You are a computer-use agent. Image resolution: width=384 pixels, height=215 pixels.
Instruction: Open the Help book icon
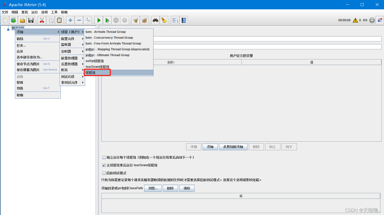(184, 20)
